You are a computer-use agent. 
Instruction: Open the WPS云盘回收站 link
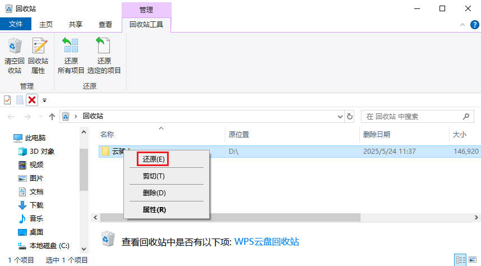pyautogui.click(x=266, y=242)
